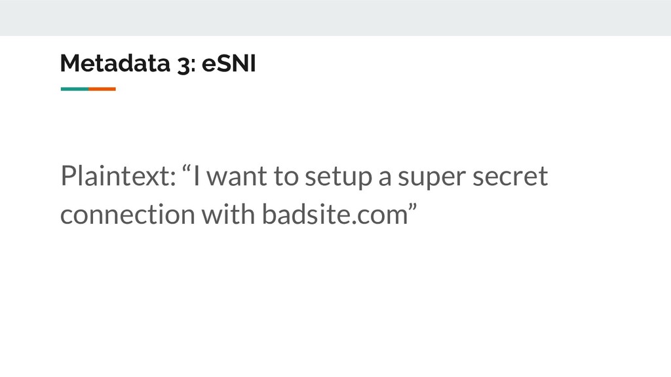Click the word "a" before super
The image size is (671, 377).
[x=385, y=179]
